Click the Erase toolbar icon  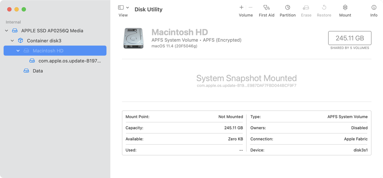point(306,8)
